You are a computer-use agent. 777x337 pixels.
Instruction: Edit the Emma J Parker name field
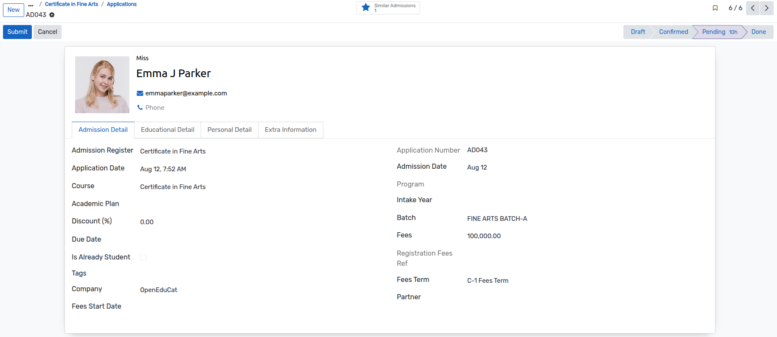tap(174, 73)
